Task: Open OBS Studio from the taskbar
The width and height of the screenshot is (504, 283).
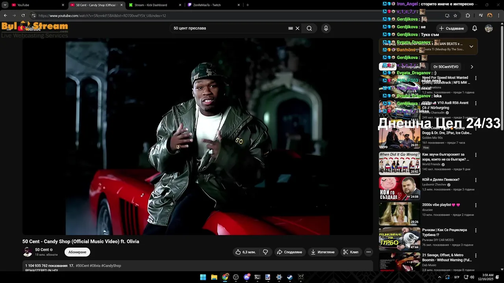Action: pos(235,277)
